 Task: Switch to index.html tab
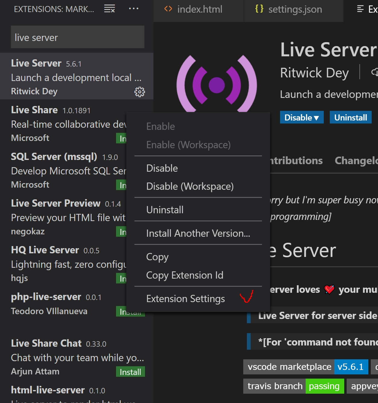(198, 11)
